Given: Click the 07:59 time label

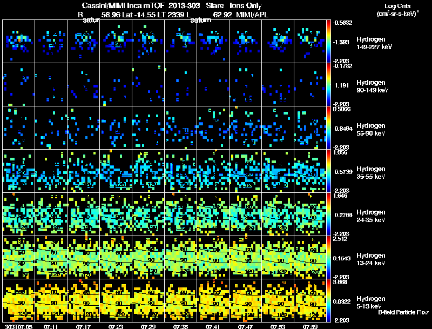Looking at the screenshot, I should [310, 327].
